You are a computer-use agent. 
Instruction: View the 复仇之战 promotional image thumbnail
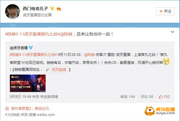click(x=28, y=83)
